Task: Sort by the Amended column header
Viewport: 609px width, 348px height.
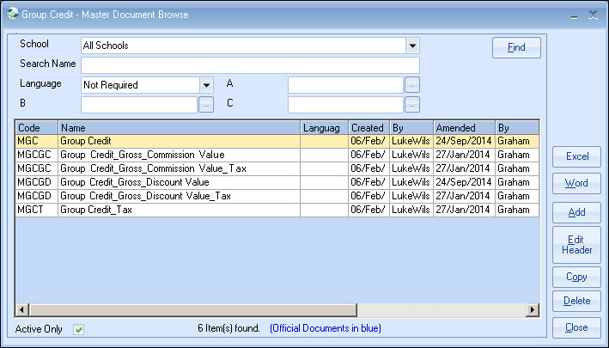Action: (463, 128)
